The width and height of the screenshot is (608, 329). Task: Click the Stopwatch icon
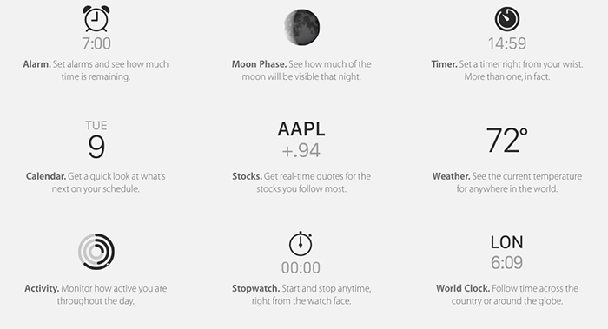pos(301,244)
